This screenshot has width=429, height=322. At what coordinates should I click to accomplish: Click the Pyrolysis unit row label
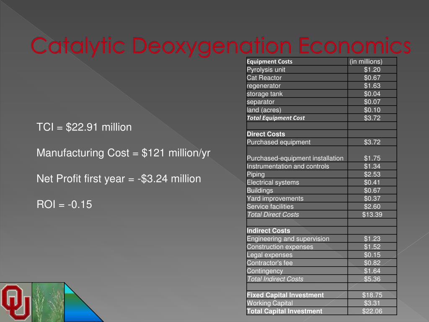point(266,70)
